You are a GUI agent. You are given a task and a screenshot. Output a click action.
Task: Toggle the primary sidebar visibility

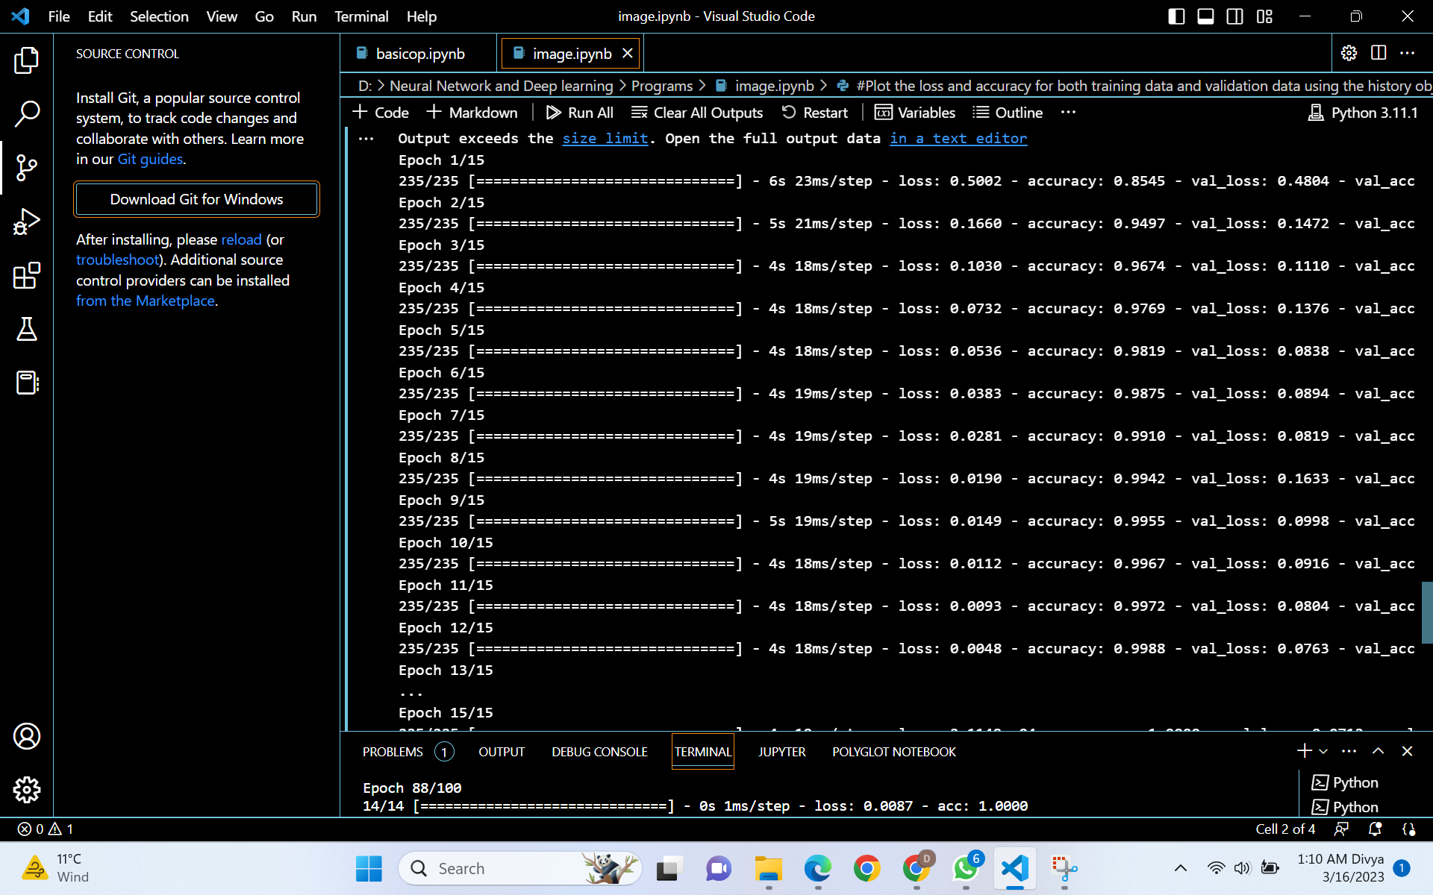(1177, 16)
